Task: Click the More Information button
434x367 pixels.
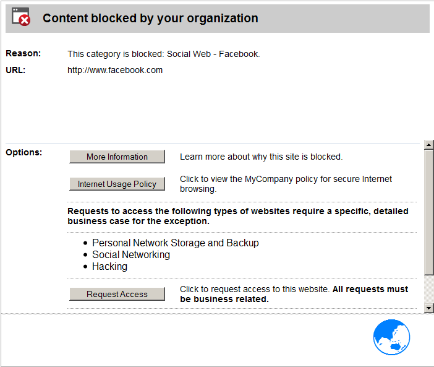Action: click(117, 157)
